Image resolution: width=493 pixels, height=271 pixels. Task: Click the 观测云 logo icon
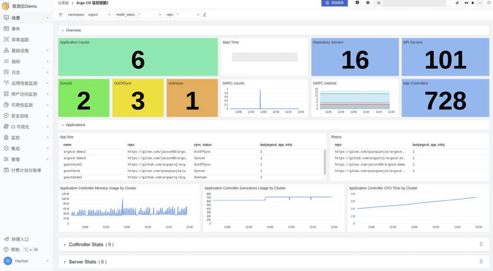pyautogui.click(x=6, y=6)
